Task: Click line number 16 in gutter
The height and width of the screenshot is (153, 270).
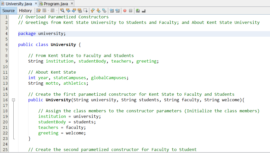Action: pos(5,100)
